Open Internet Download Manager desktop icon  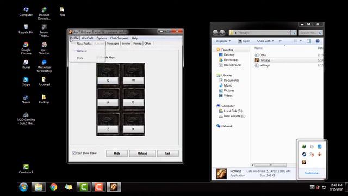coord(44,13)
